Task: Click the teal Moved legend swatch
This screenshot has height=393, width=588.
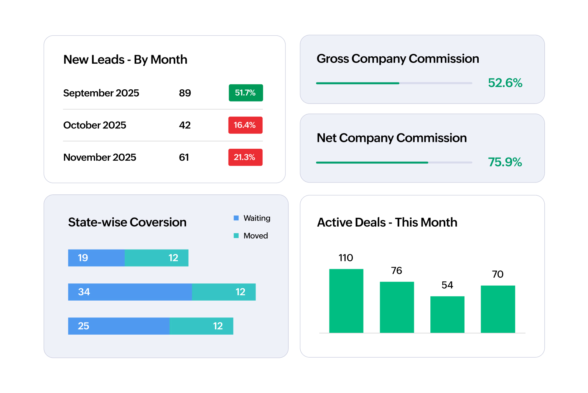Action: coord(236,236)
